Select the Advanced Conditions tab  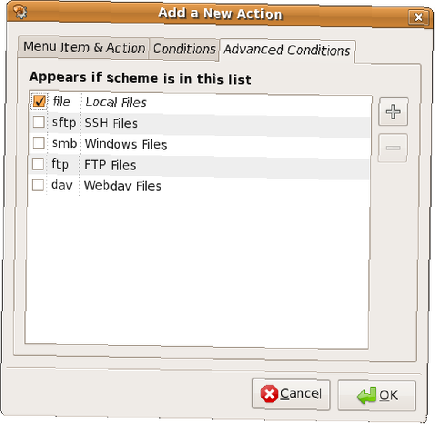pos(287,51)
